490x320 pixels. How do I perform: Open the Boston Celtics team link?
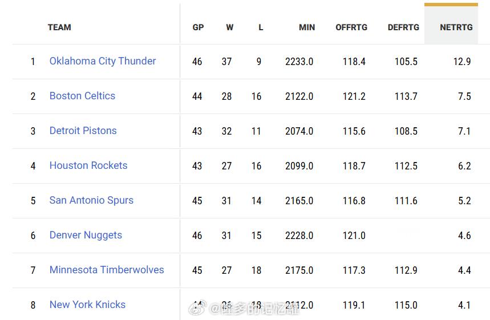(x=82, y=96)
